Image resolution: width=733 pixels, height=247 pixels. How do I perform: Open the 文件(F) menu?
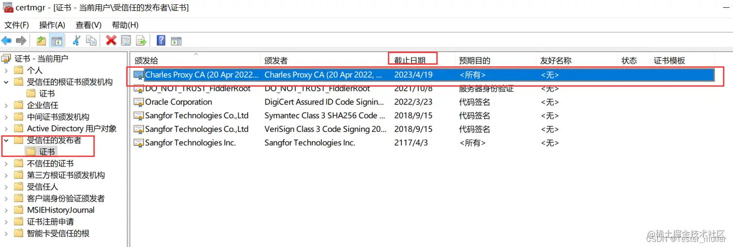click(x=17, y=25)
